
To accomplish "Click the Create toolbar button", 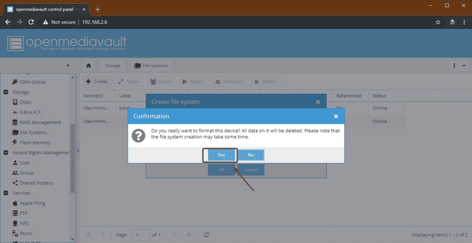I will pyautogui.click(x=97, y=81).
